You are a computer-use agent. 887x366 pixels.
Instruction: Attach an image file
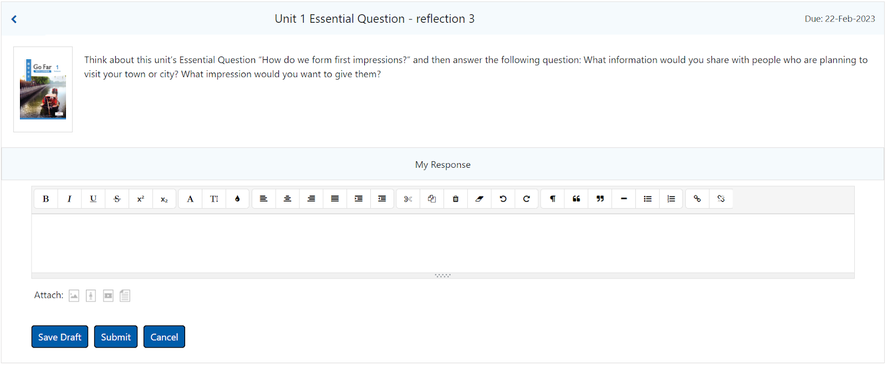point(74,296)
